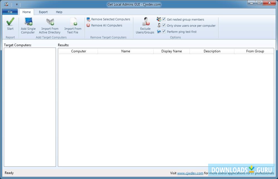Viewport: 278px width, 179px height.
Task: Switch to the Export tab
Action: 43,12
